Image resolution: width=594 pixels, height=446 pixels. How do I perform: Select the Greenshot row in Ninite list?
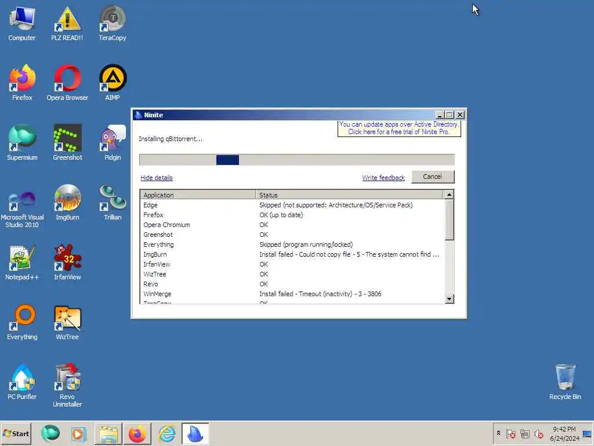tap(292, 235)
